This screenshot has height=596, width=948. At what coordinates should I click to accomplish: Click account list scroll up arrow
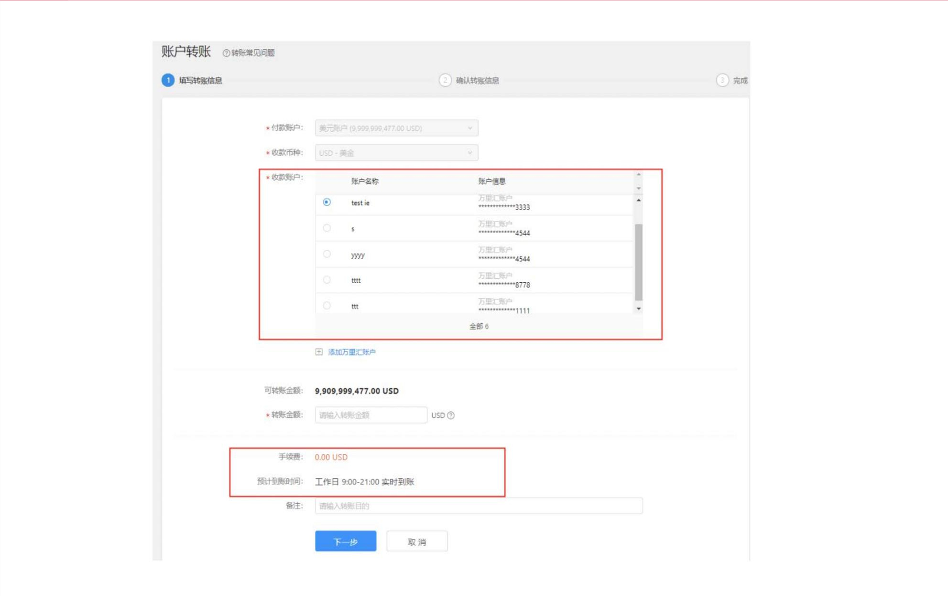click(639, 201)
